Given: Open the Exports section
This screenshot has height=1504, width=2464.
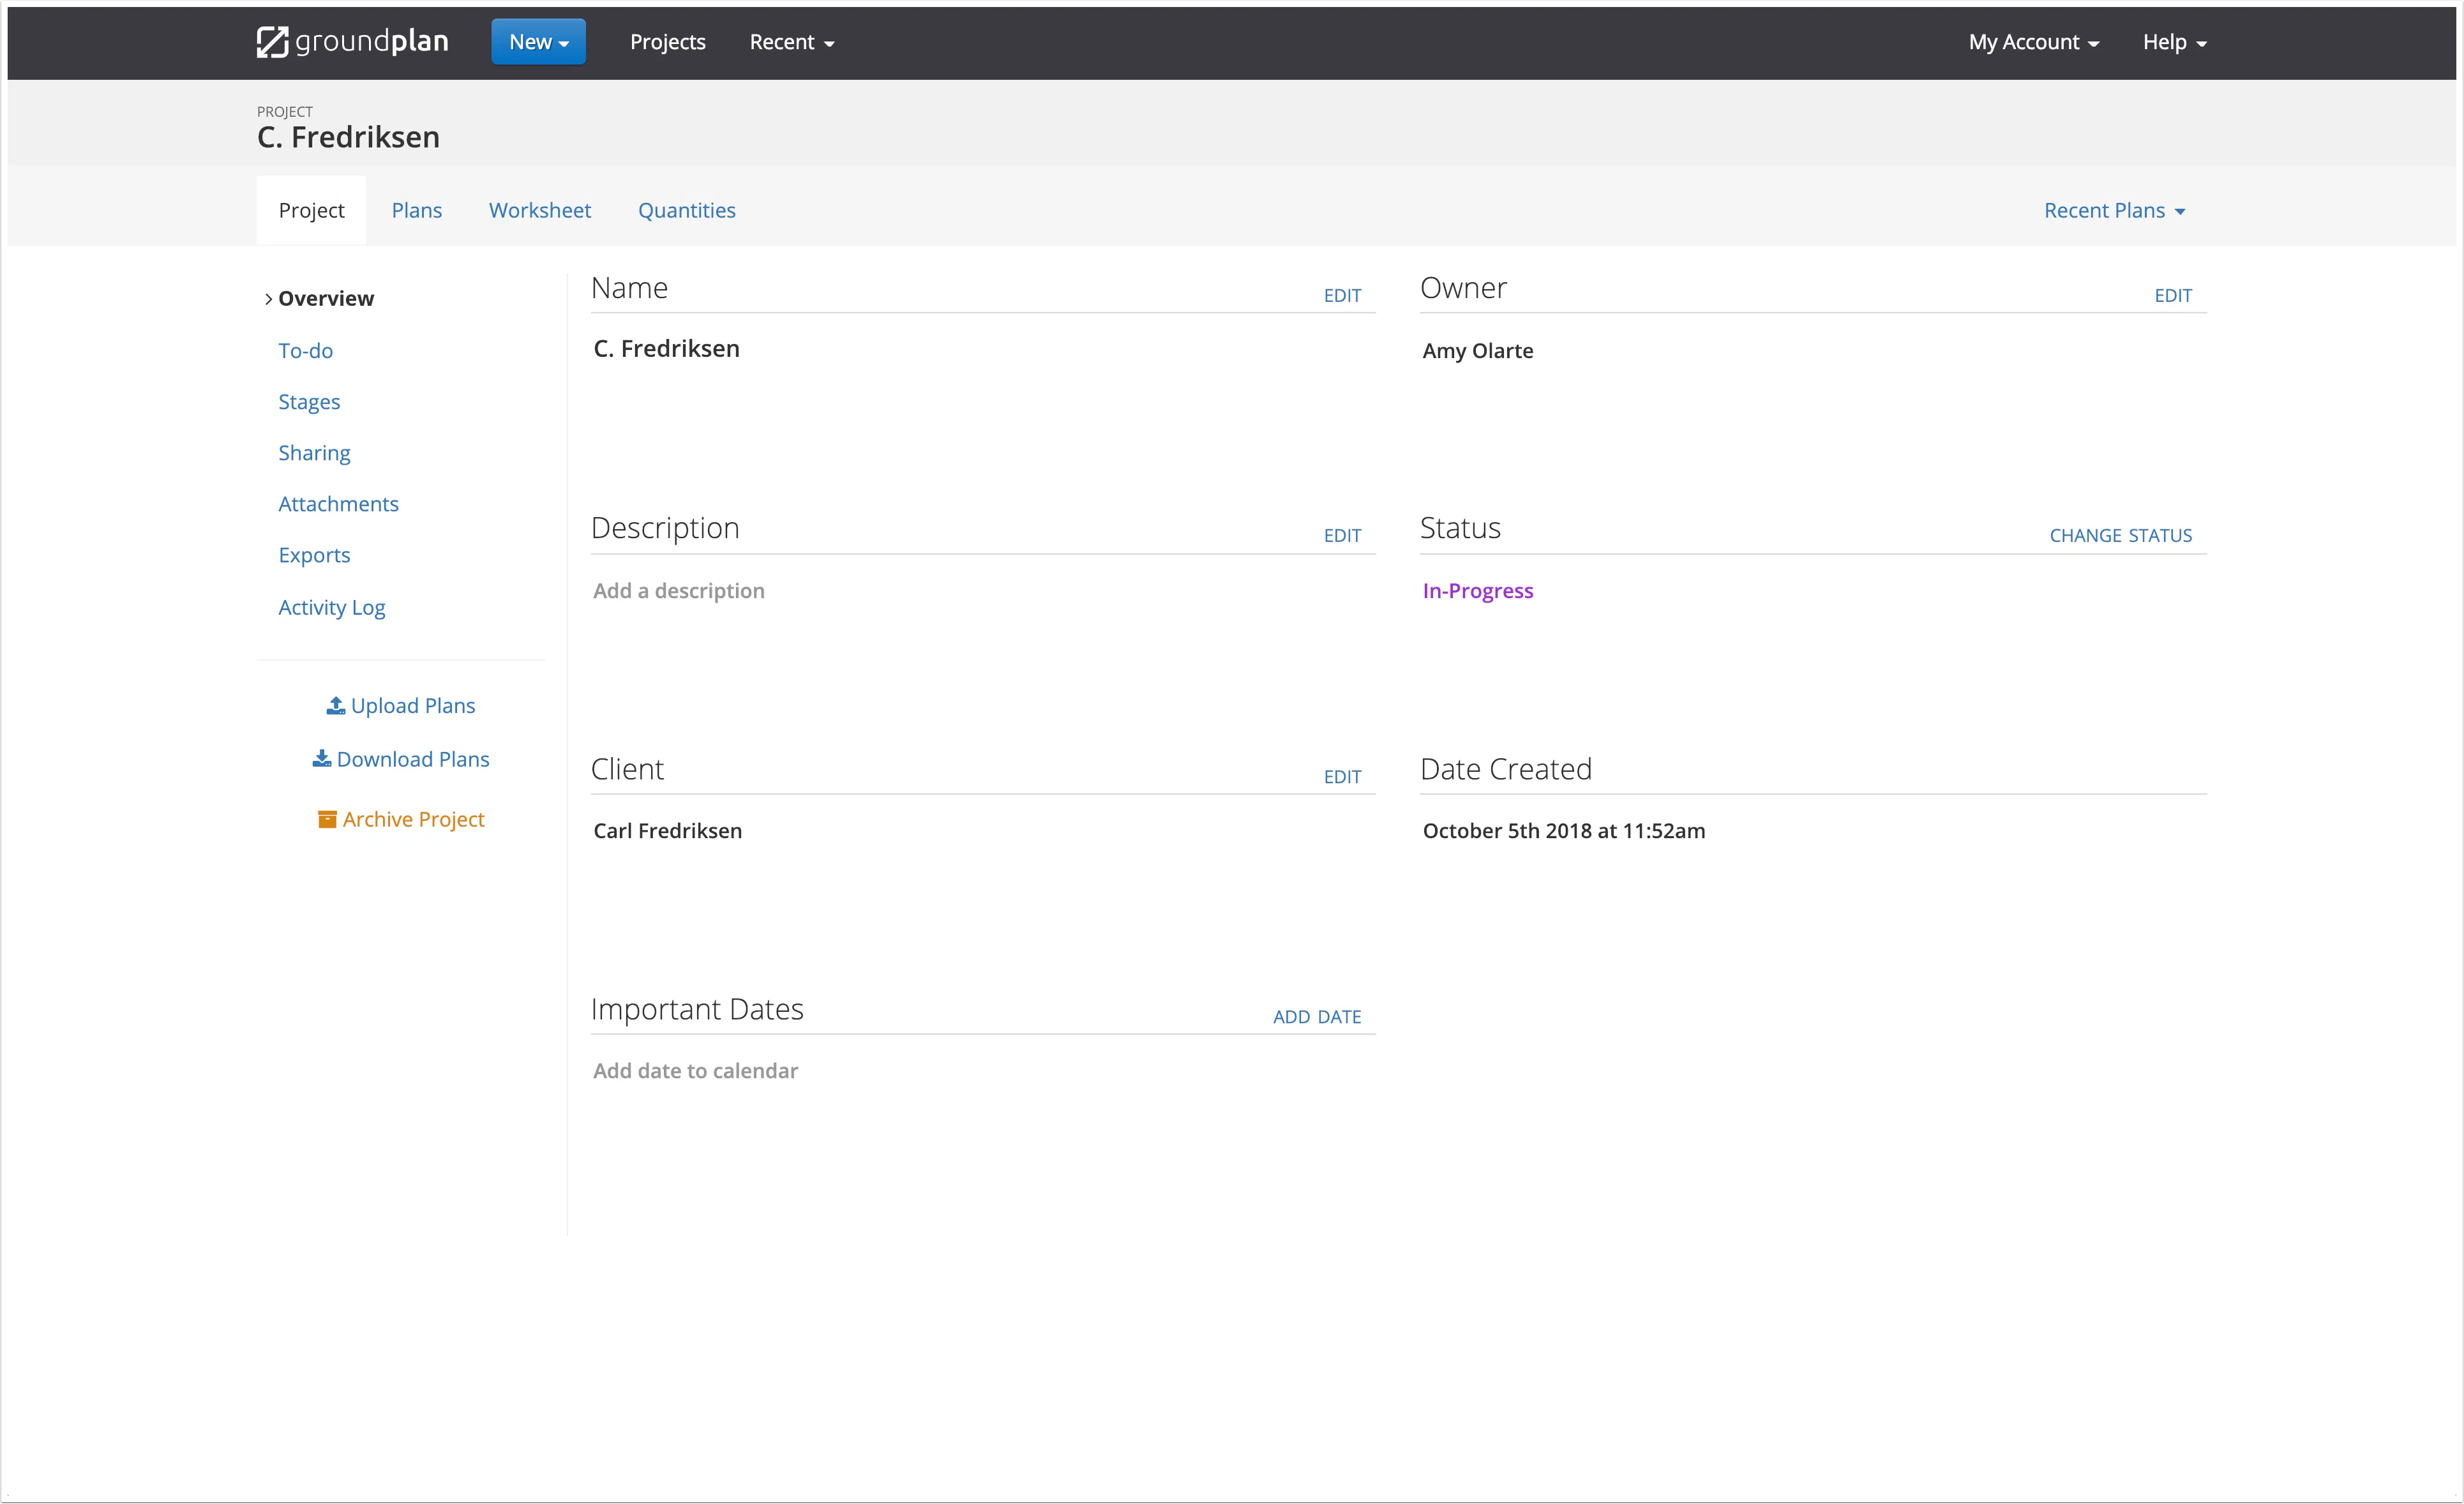Looking at the screenshot, I should 314,555.
